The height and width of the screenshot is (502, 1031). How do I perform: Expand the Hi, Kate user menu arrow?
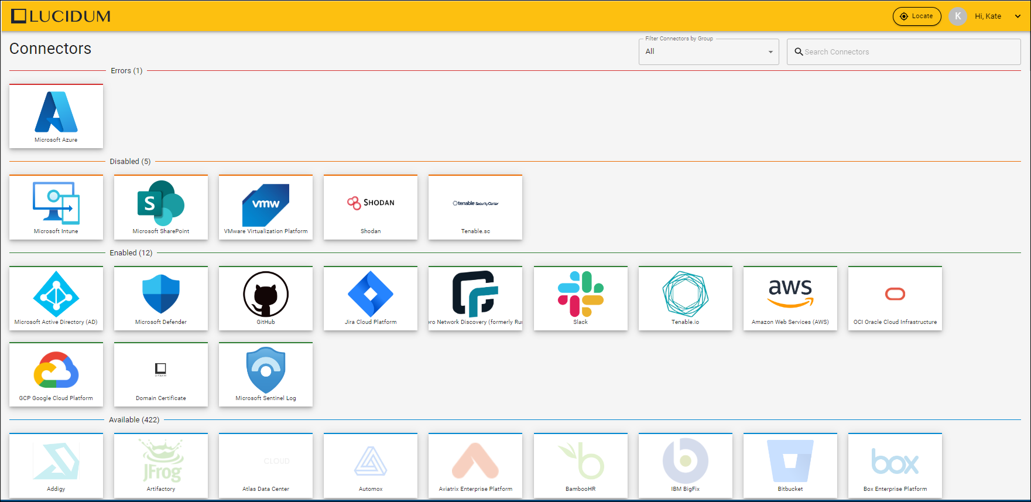[1018, 16]
